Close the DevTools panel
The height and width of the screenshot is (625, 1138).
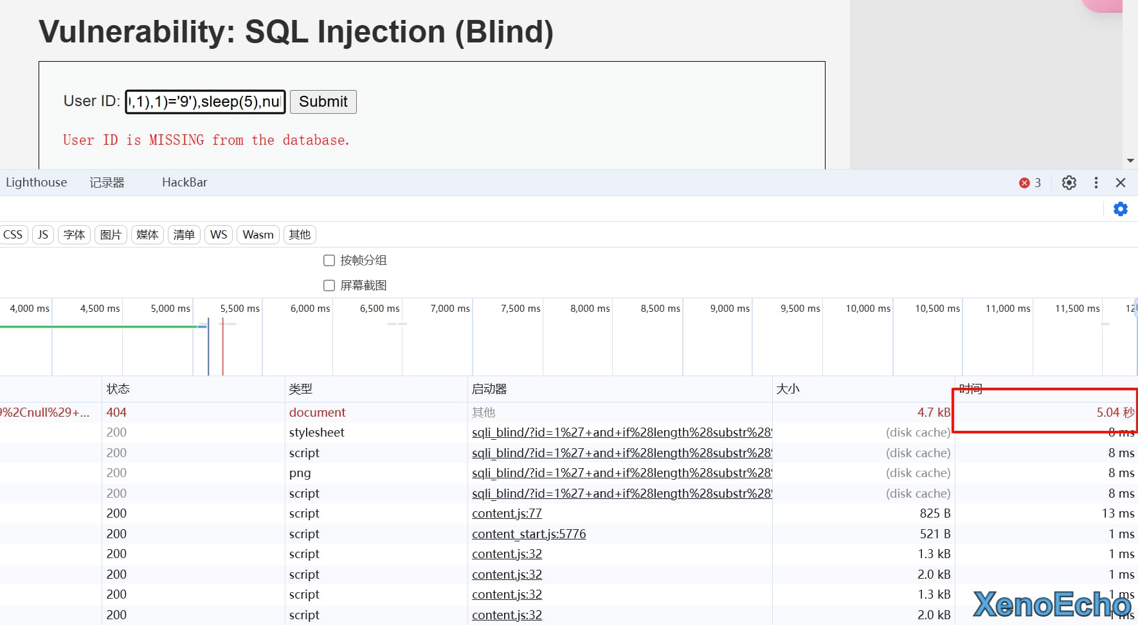pyautogui.click(x=1121, y=183)
